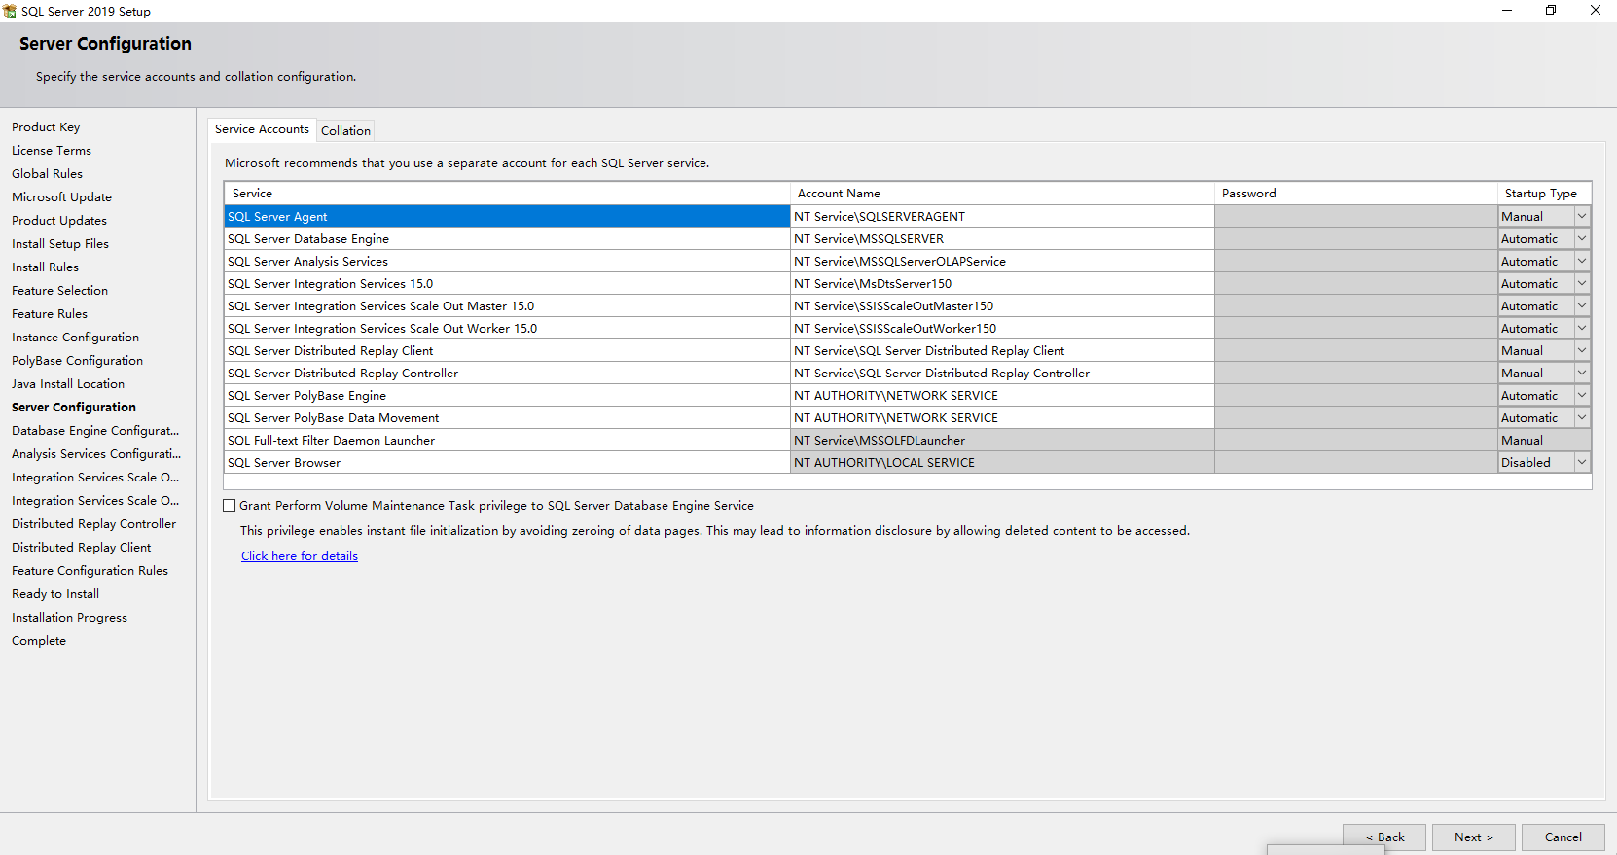Open Startup Type dropdown for Integration Services 15.0
The width and height of the screenshot is (1617, 855).
[1582, 283]
